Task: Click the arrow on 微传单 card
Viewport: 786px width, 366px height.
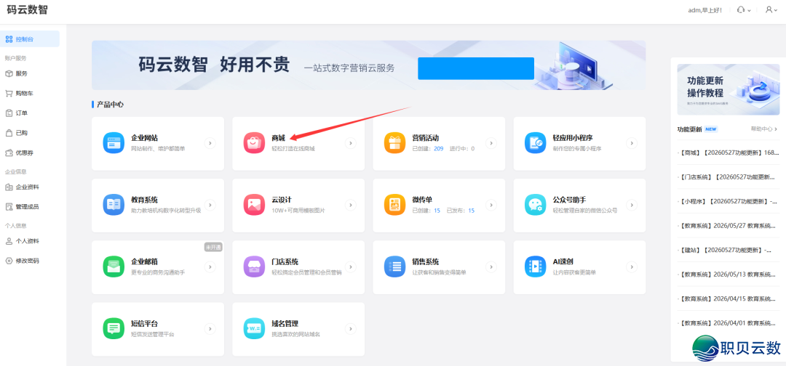Action: (x=491, y=205)
